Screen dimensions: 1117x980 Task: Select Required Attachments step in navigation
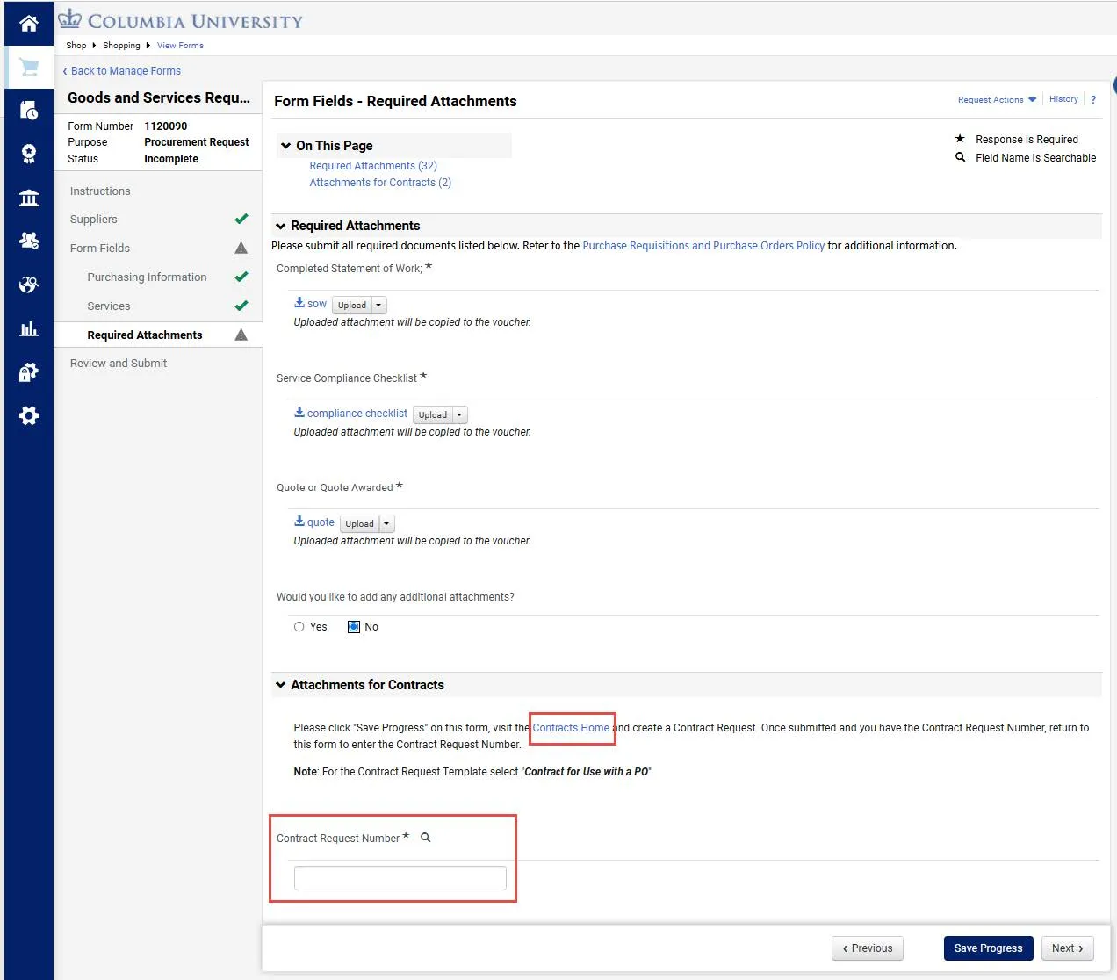tap(145, 335)
